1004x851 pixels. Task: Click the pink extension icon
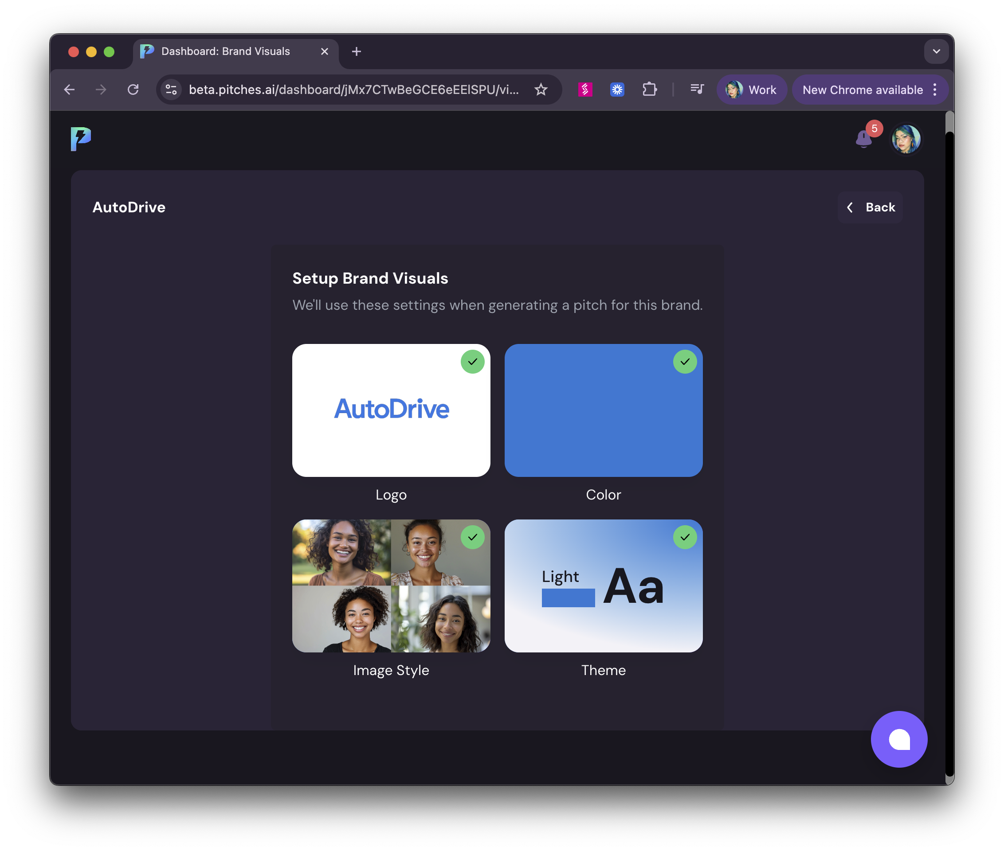click(x=585, y=90)
